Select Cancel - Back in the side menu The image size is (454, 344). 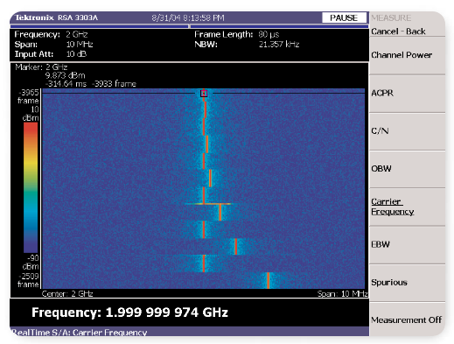(398, 32)
